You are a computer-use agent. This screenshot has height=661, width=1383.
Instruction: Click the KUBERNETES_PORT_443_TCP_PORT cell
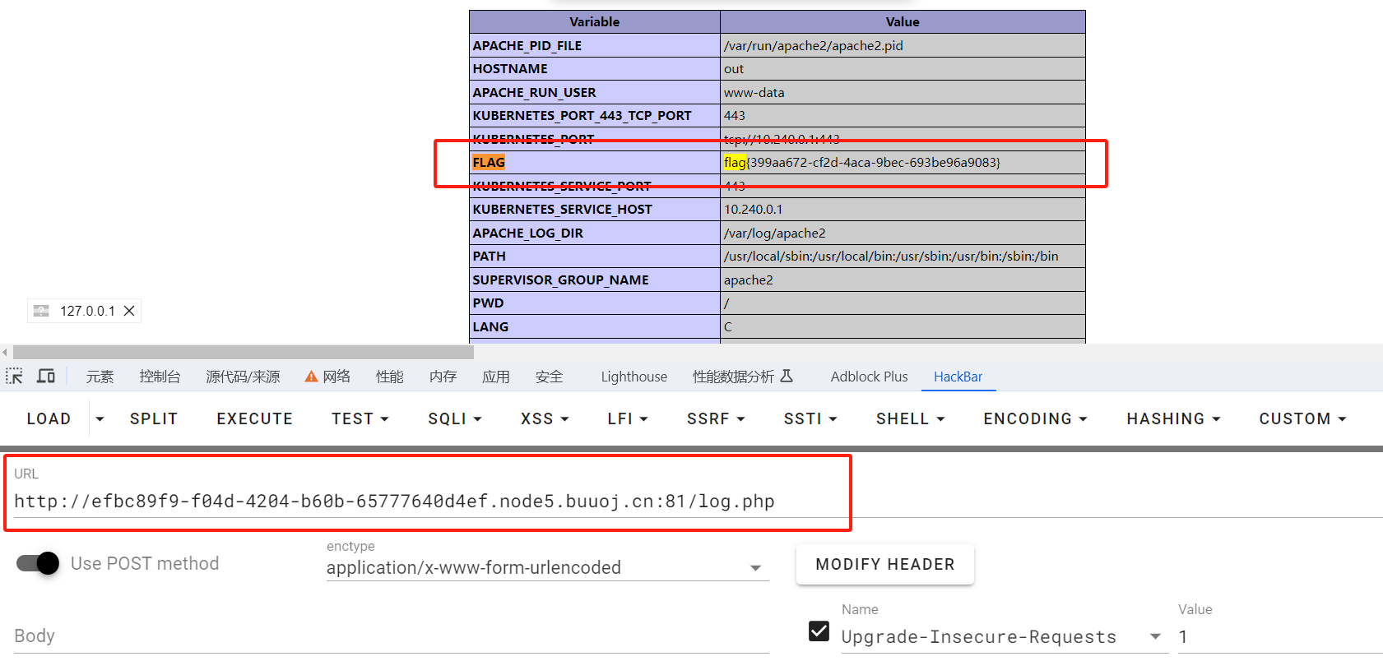point(595,115)
